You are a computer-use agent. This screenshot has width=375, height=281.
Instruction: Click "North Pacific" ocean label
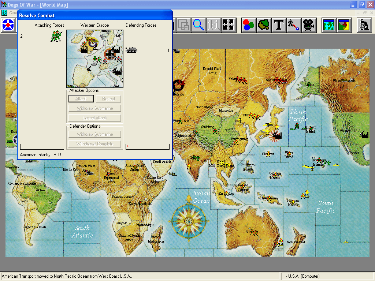(x=298, y=115)
